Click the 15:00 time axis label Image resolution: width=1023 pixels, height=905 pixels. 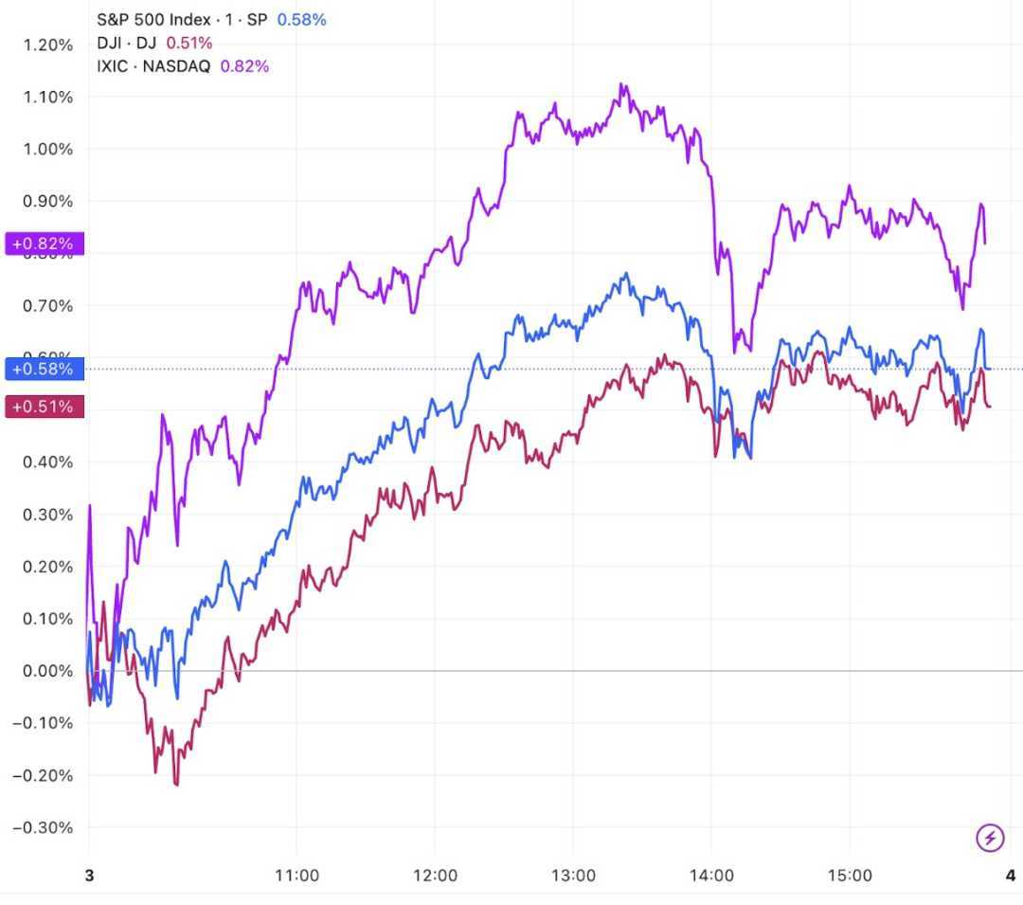pyautogui.click(x=850, y=875)
